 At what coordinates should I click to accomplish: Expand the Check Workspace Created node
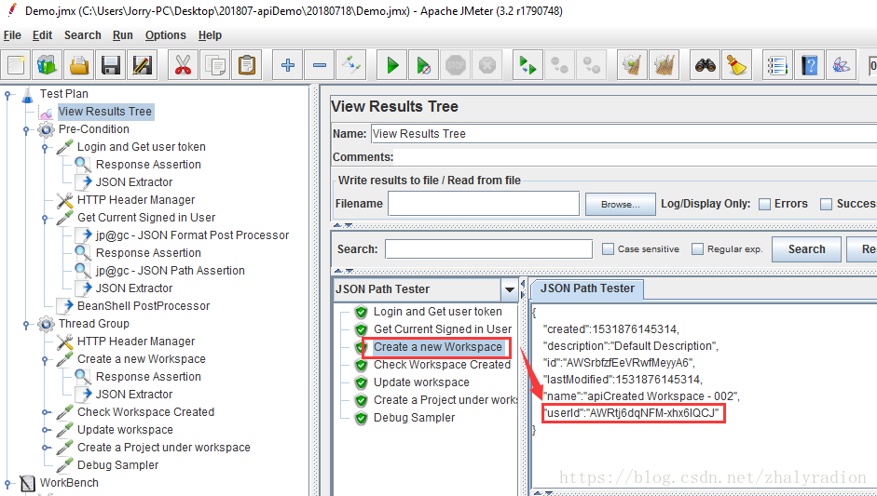click(45, 413)
